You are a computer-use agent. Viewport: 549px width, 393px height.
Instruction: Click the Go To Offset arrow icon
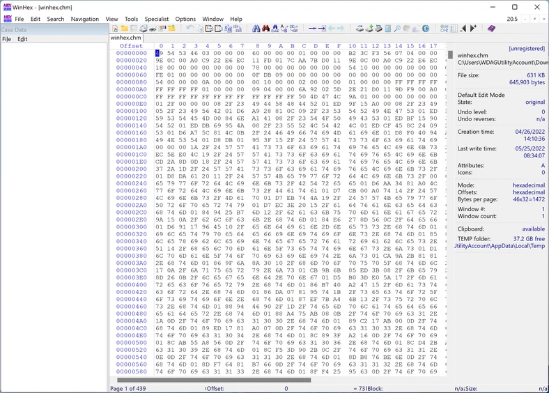pos(313,29)
